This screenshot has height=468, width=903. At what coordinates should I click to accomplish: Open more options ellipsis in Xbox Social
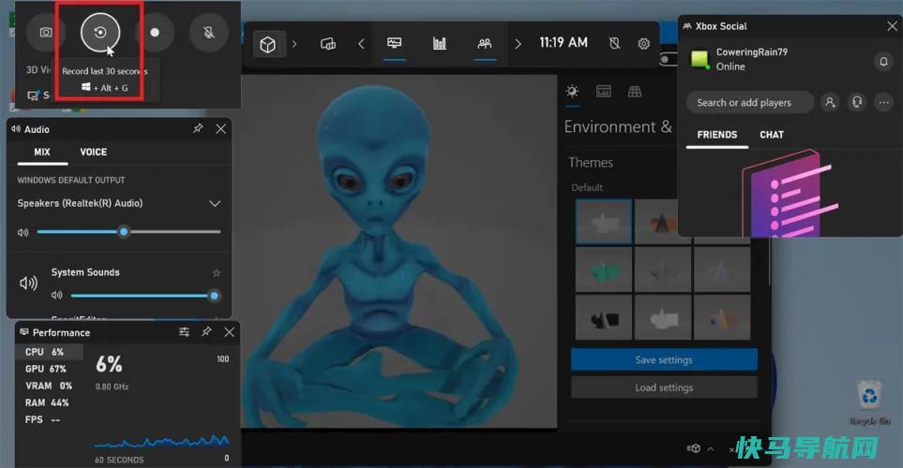pyautogui.click(x=883, y=102)
